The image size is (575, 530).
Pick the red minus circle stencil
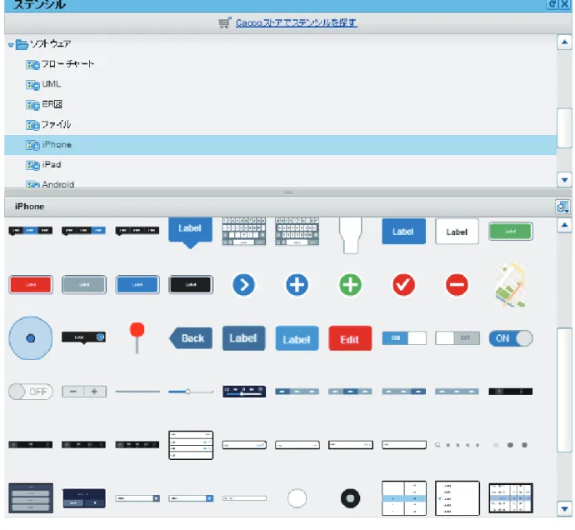[x=457, y=285]
